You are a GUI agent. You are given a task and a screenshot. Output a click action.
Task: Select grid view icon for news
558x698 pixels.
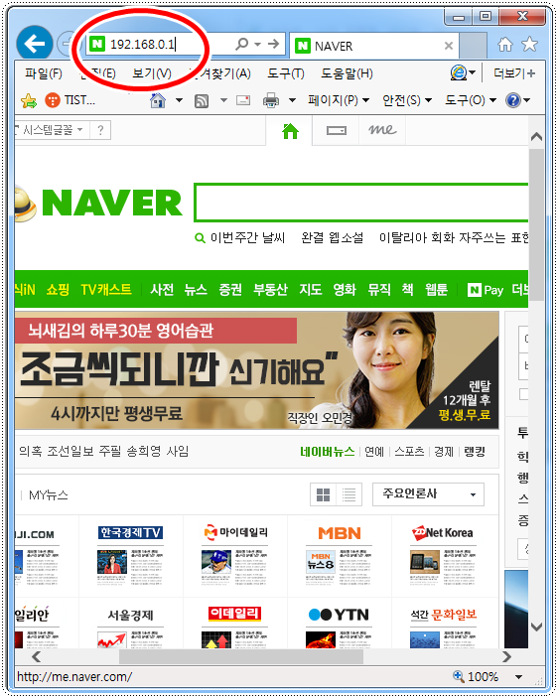coord(323,494)
